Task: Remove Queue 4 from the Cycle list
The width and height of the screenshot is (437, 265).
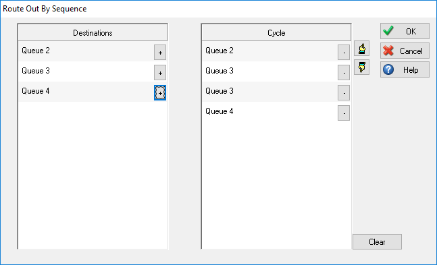Action: coord(344,113)
